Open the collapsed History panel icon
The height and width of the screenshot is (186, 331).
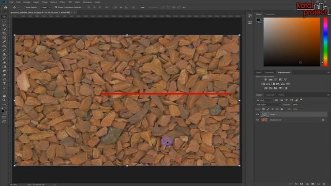coord(250,16)
